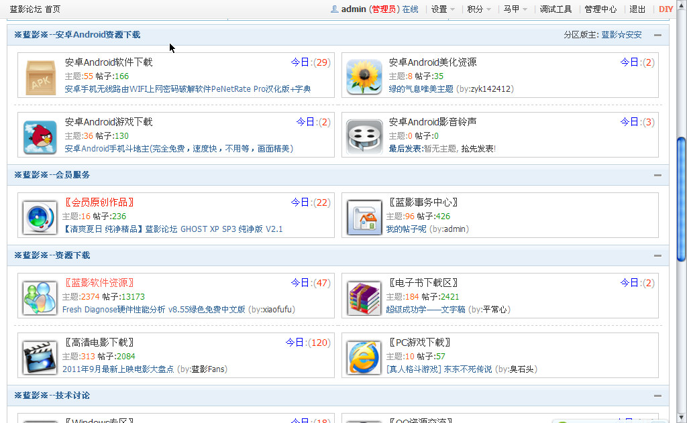Click the vertical scrollbar thumb

pos(682,199)
